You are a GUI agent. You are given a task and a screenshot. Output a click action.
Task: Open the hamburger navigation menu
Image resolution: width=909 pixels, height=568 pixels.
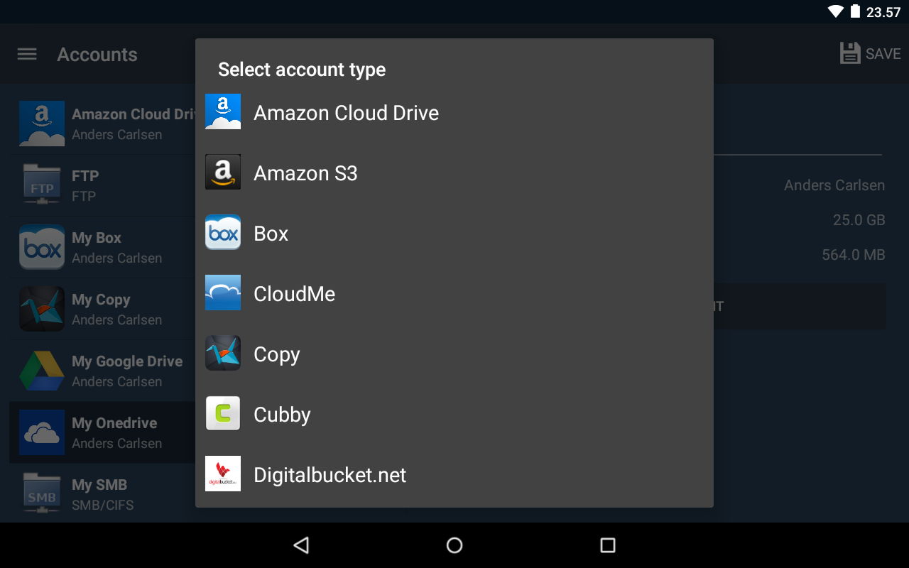point(27,55)
